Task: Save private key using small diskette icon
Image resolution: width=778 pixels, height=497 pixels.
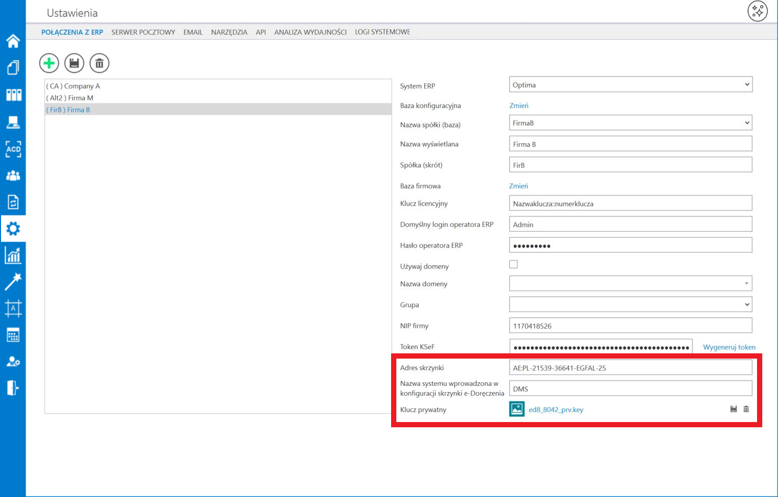Action: 733,409
